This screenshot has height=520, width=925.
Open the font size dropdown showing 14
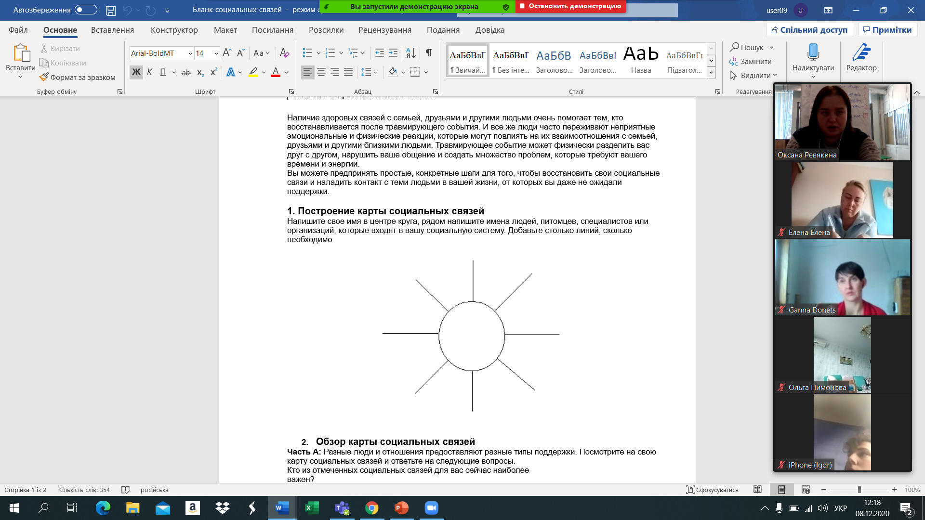(x=216, y=53)
